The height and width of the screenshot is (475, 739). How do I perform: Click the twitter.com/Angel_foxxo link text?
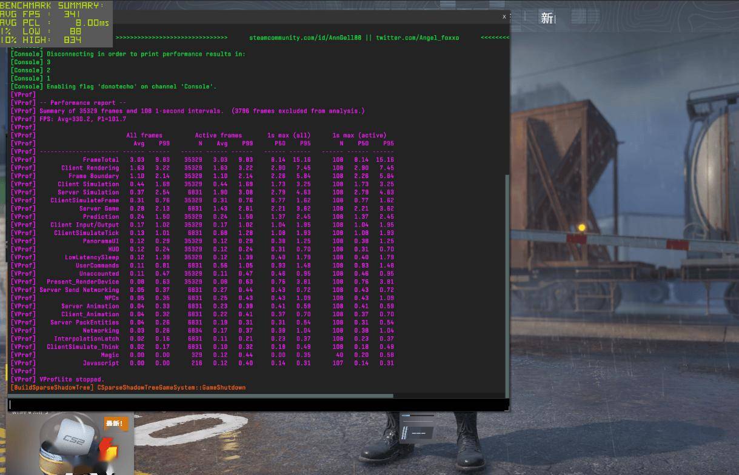(x=417, y=38)
